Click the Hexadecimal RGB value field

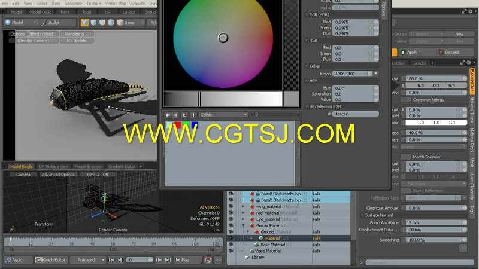pos(356,114)
